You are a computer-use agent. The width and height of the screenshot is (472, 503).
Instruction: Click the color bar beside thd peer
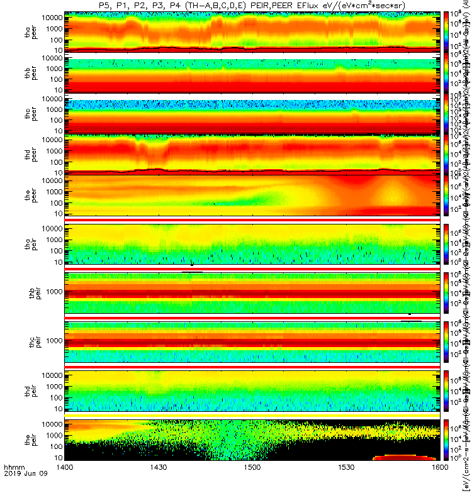[x=446, y=155]
